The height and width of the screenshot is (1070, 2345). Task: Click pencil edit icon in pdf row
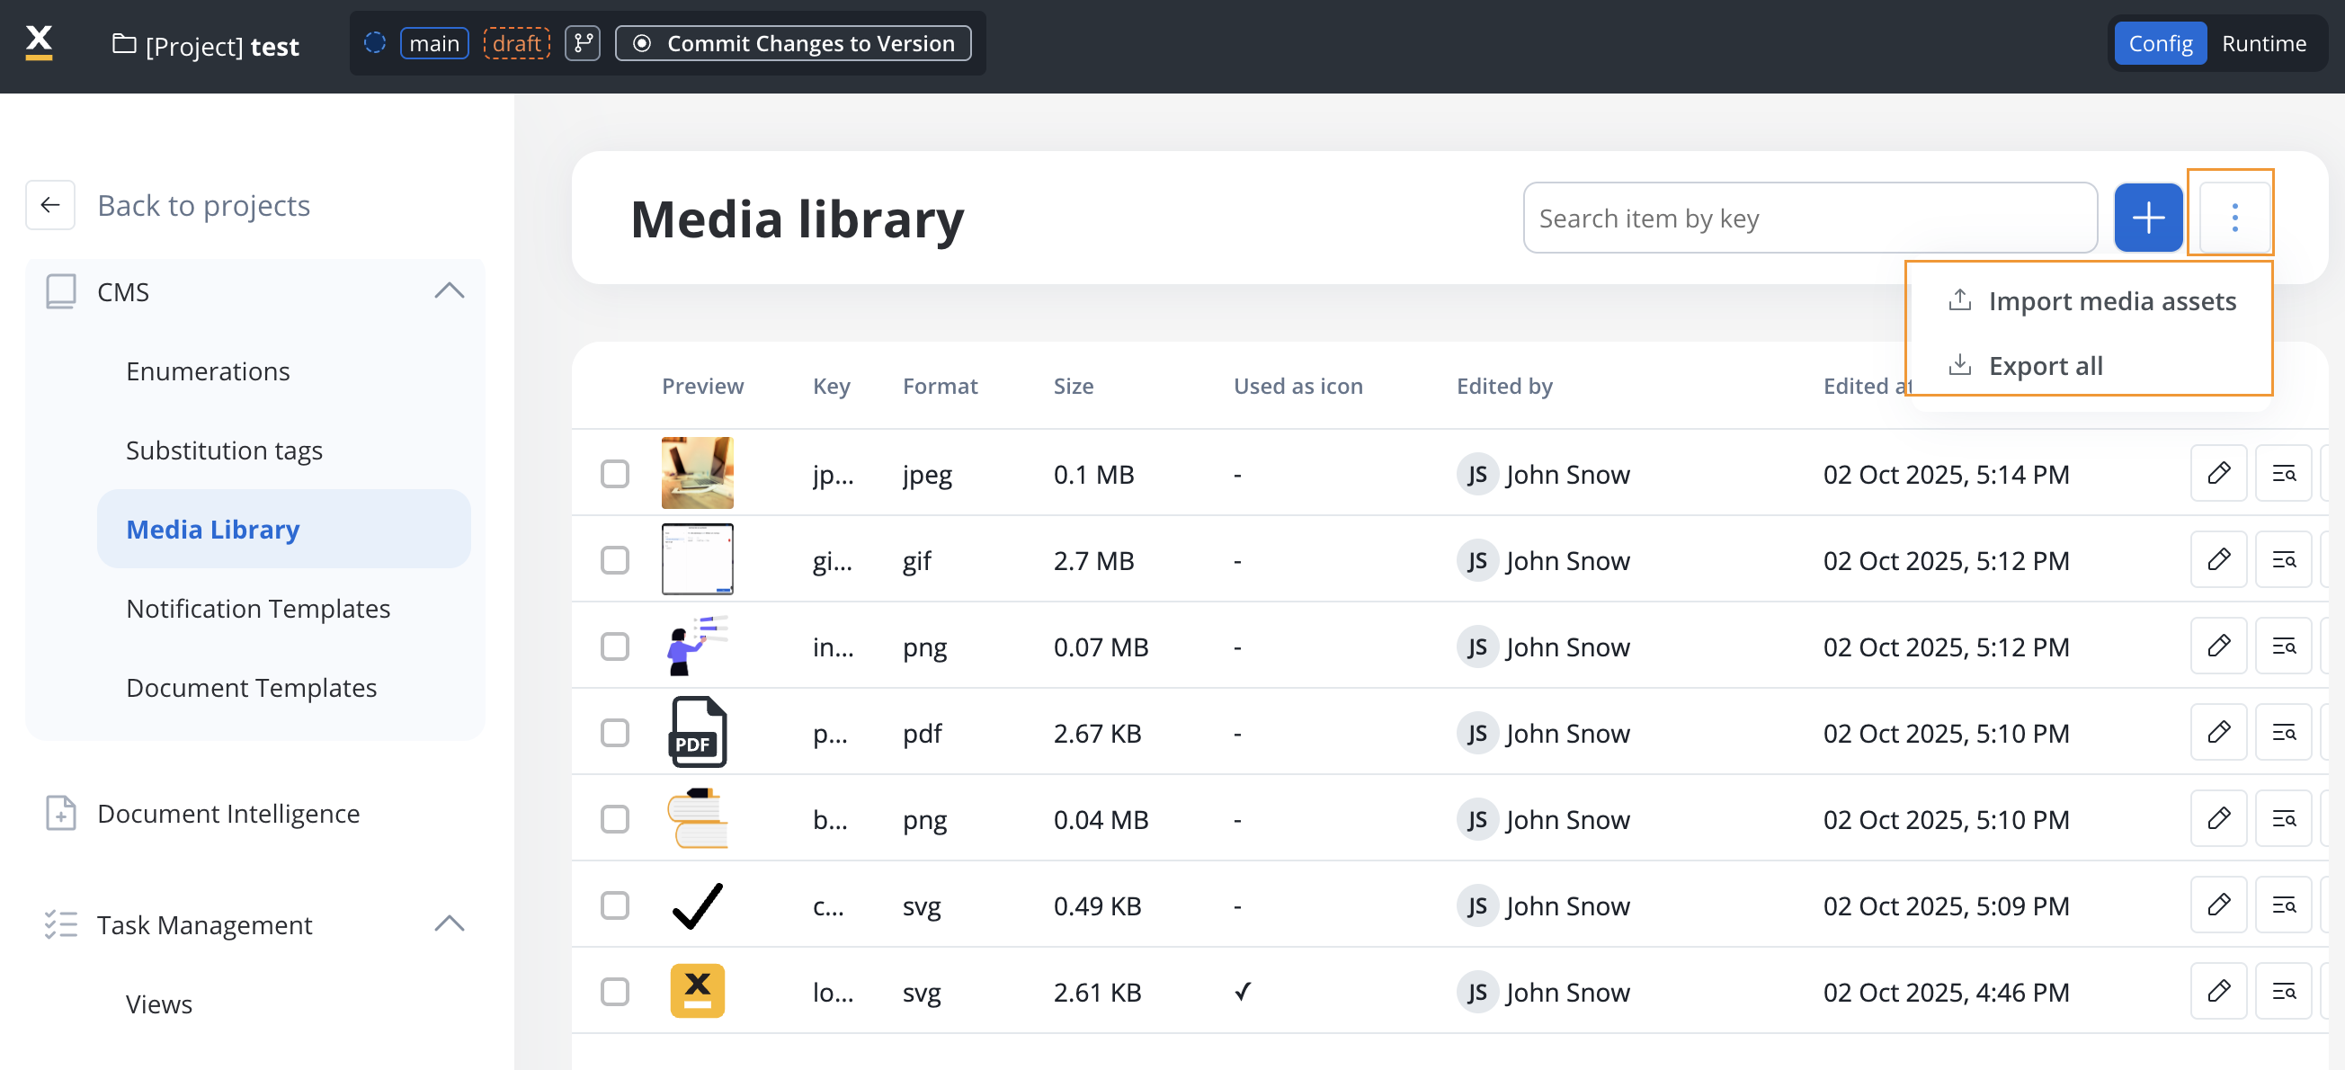[x=2217, y=733]
